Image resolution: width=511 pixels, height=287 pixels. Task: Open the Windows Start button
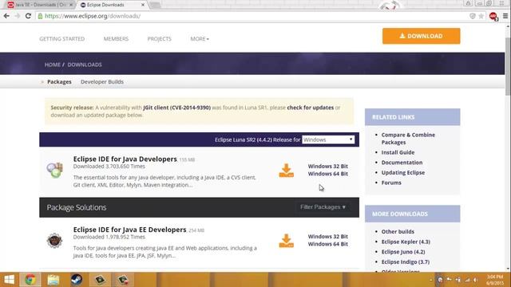[x=9, y=280]
